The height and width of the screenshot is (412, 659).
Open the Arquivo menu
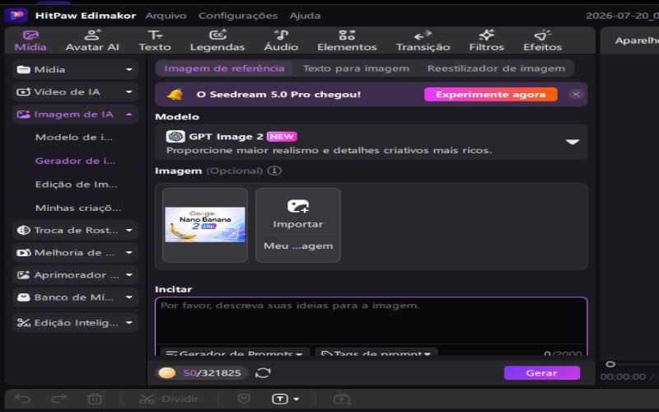click(x=166, y=16)
